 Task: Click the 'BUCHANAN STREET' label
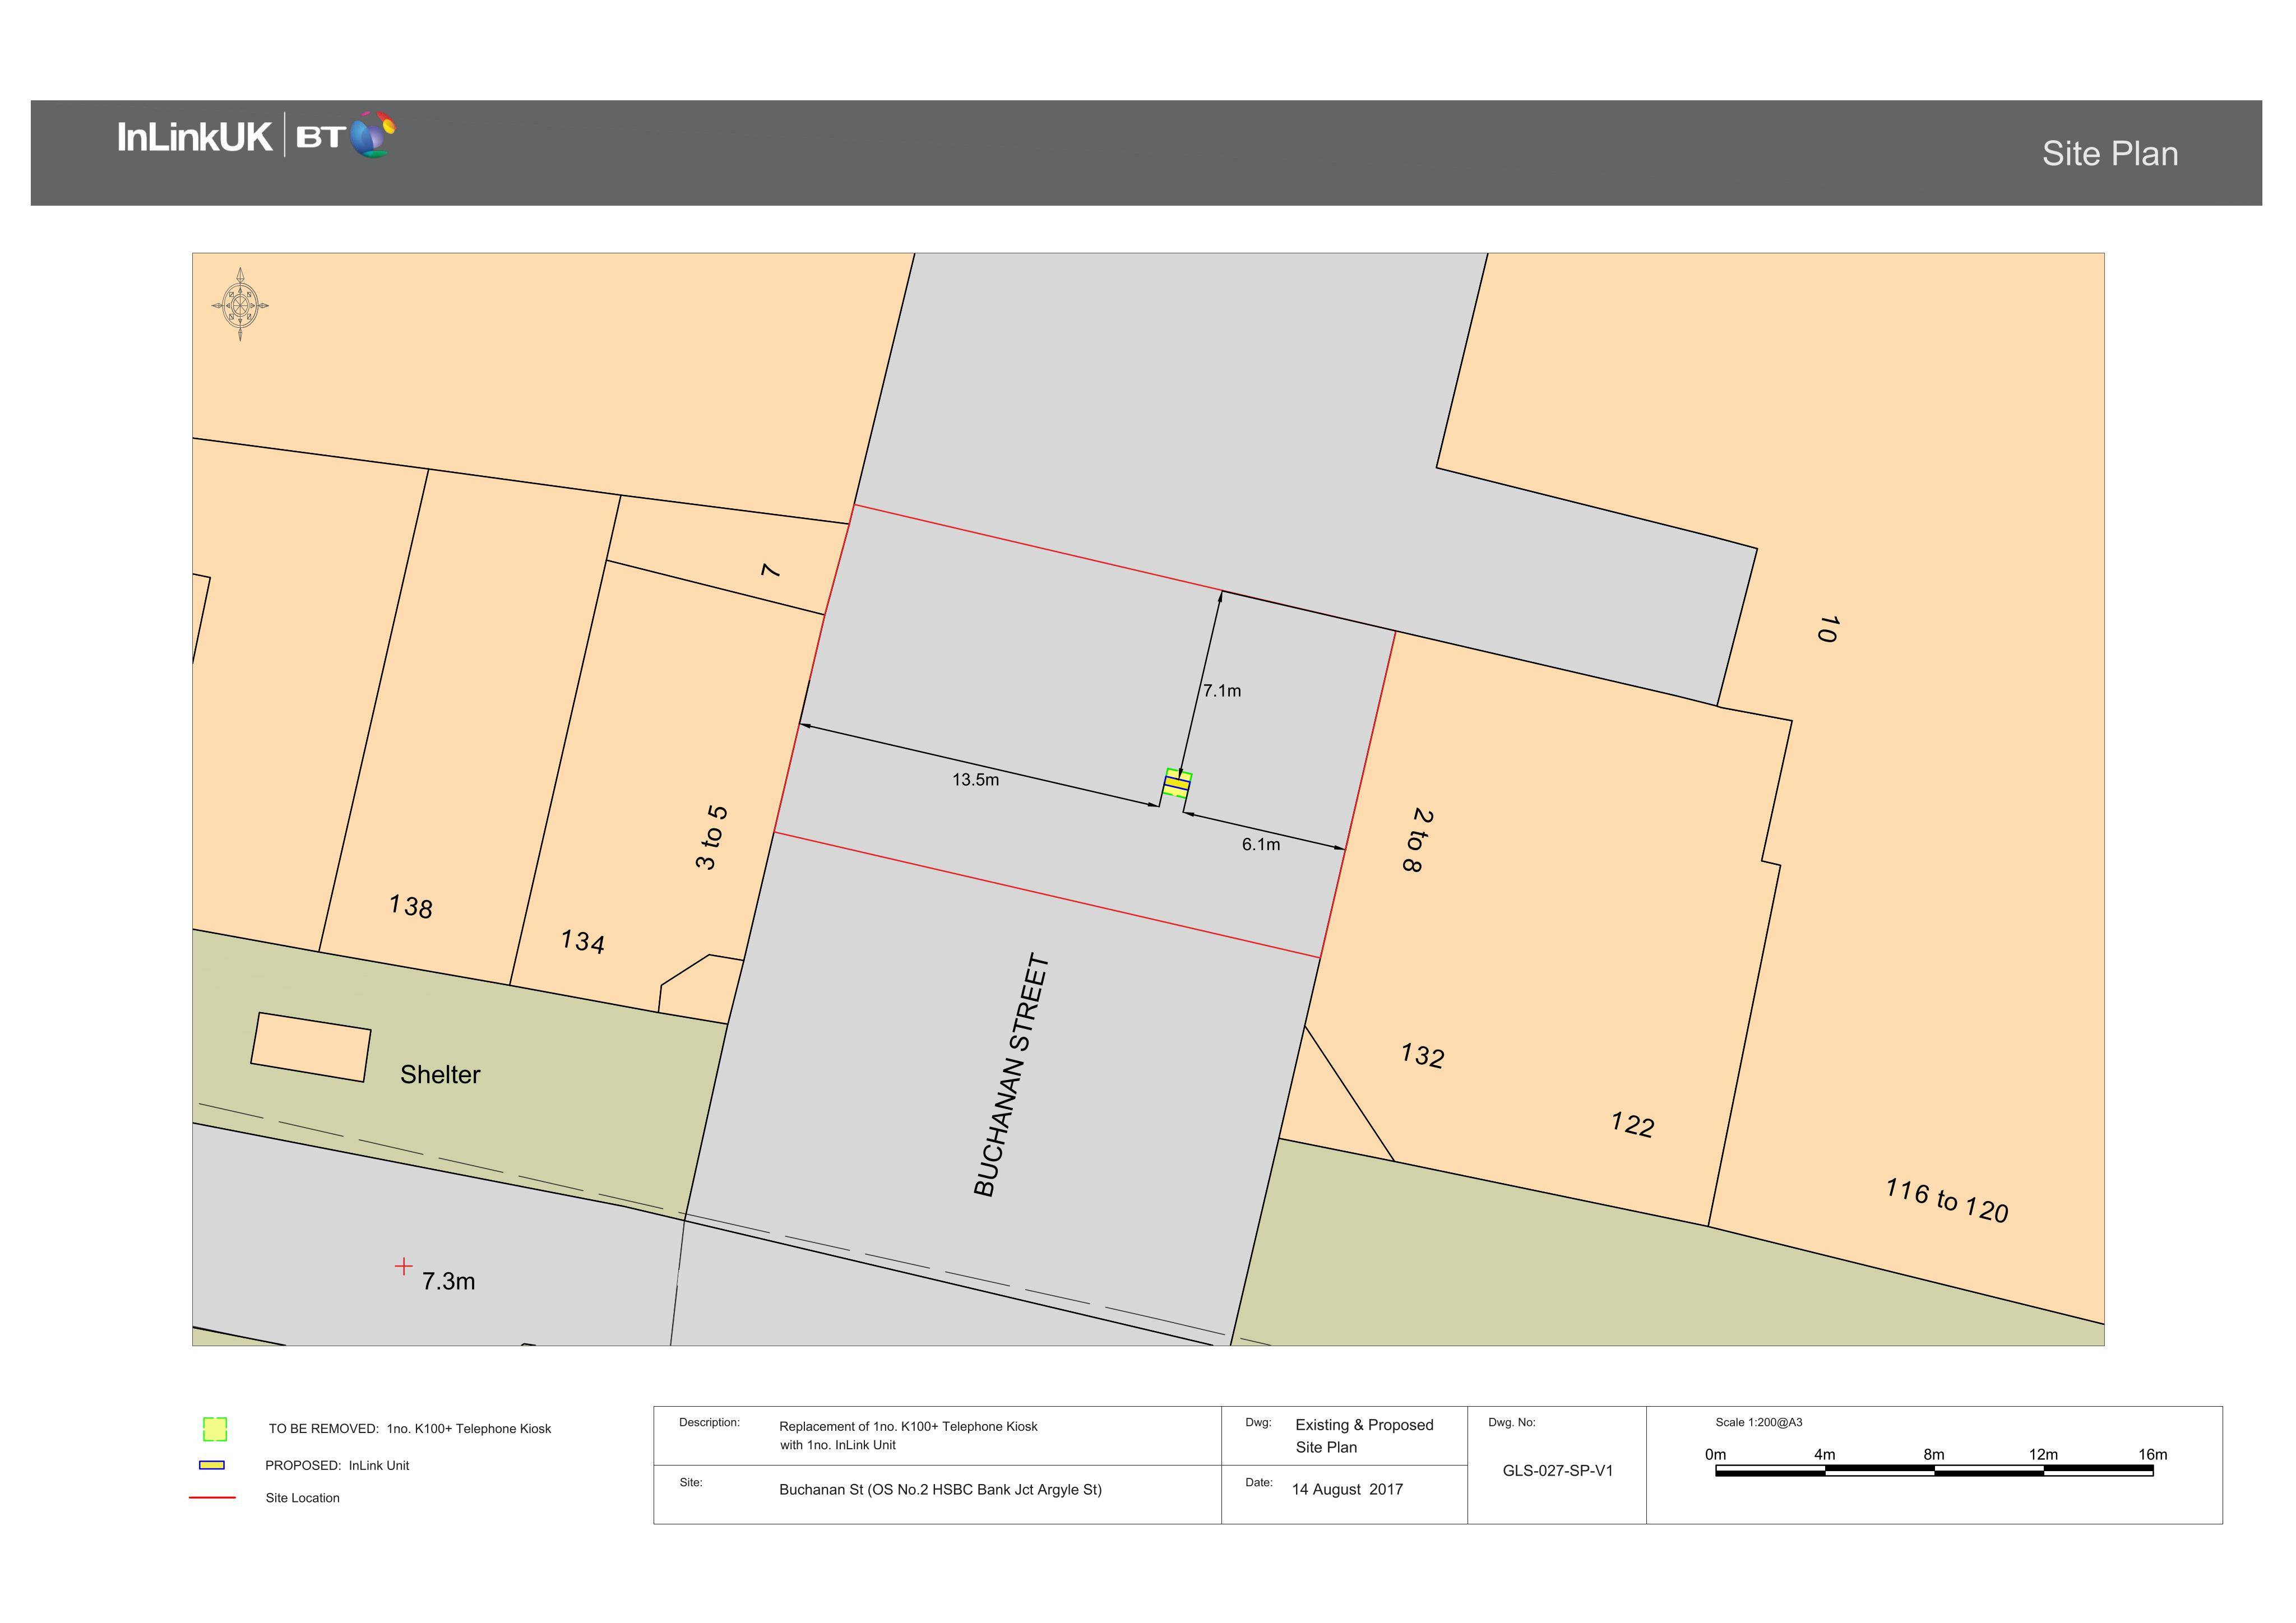click(x=1011, y=1075)
